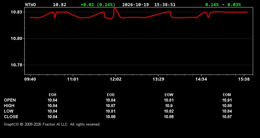This screenshot has height=138, width=260.
Task: Select the EOM LOW value 10.84
Action: [227, 111]
